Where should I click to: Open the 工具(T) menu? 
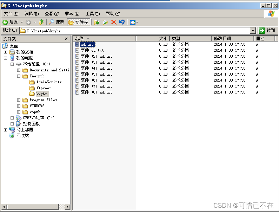pyautogui.click(x=93, y=14)
